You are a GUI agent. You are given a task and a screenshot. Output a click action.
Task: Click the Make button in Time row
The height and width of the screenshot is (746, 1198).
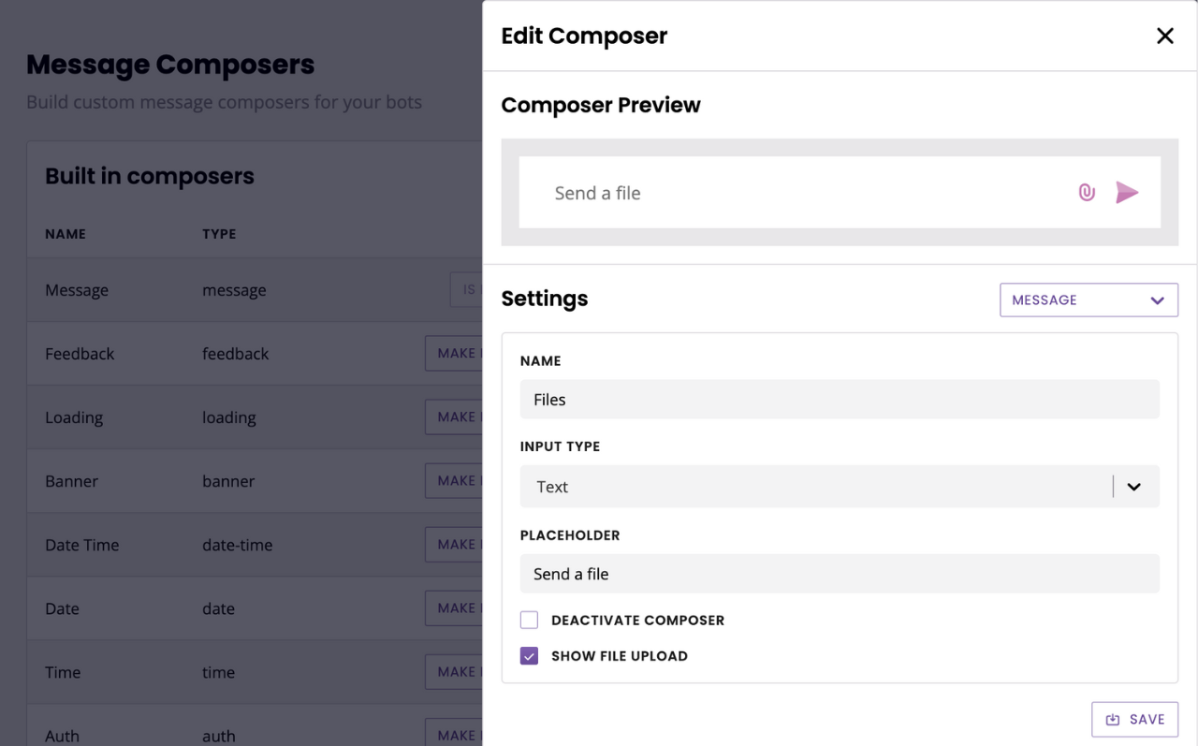pyautogui.click(x=454, y=672)
